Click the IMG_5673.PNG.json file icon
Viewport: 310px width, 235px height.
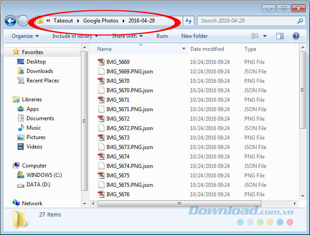point(101,147)
